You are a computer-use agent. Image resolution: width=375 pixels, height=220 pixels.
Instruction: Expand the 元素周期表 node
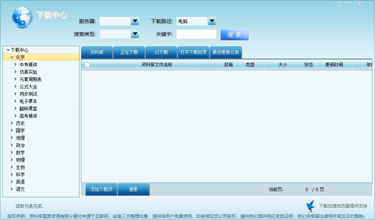click(15, 79)
